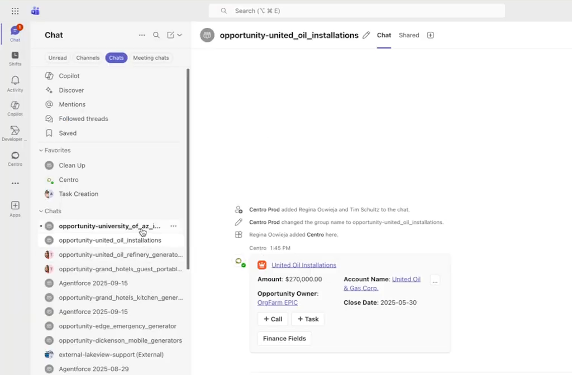Open the United Oil Installations link
Screen dimensions: 572x375
(x=304, y=265)
